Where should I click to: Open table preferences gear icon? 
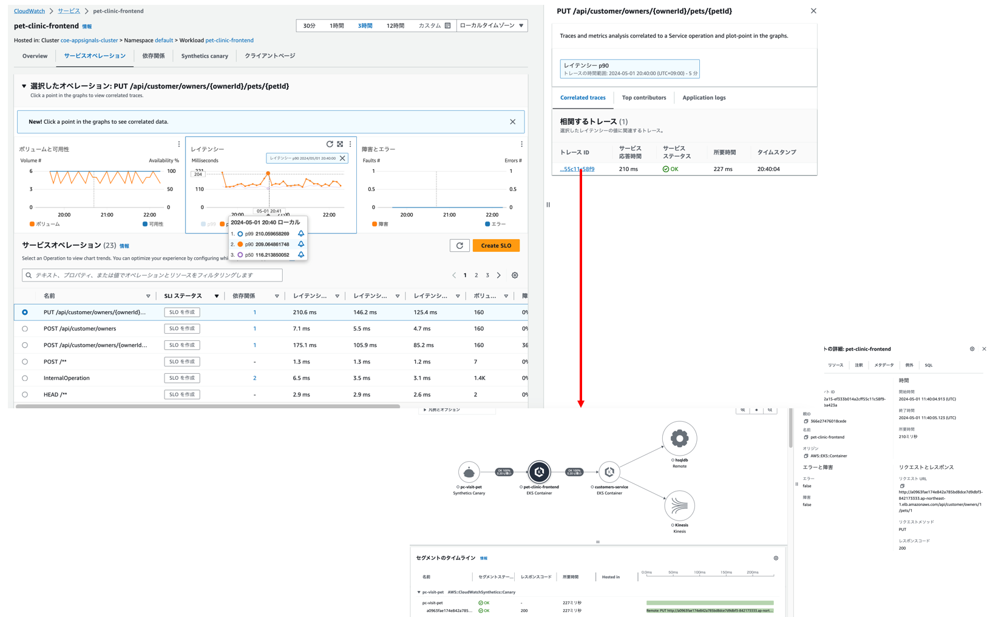click(x=515, y=275)
